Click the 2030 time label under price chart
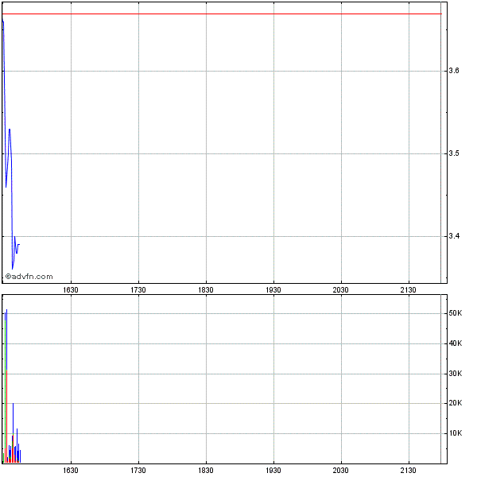The width and height of the screenshot is (477, 477). click(341, 290)
